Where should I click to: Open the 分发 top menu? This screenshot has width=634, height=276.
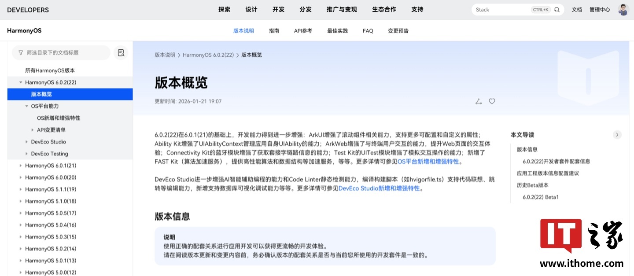(306, 9)
